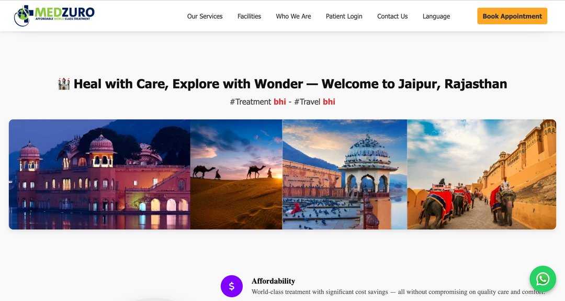This screenshot has height=301, width=565.
Task: Select the Jal Mahal palace photo
Action: click(x=99, y=174)
